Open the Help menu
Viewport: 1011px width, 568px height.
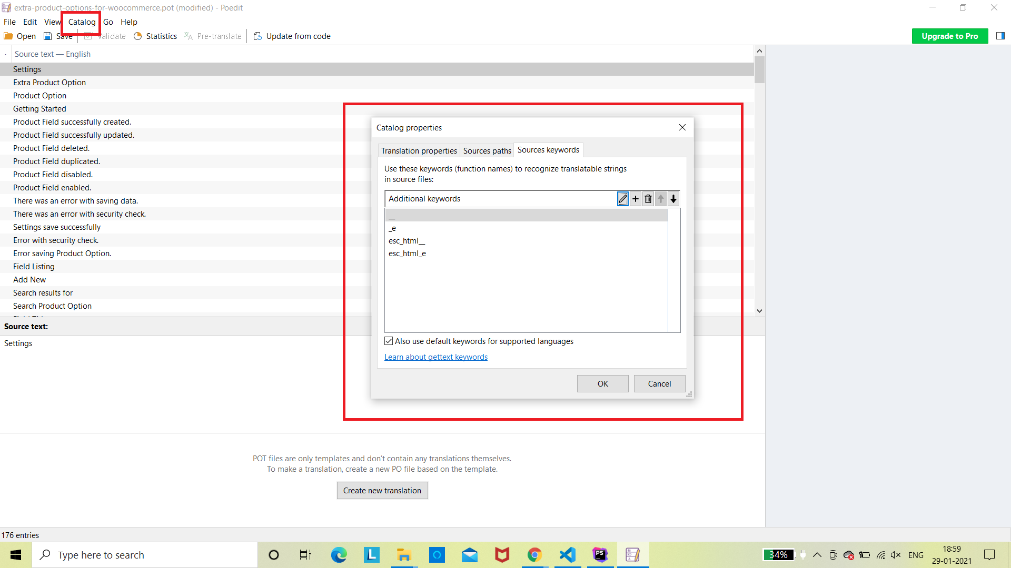[129, 22]
